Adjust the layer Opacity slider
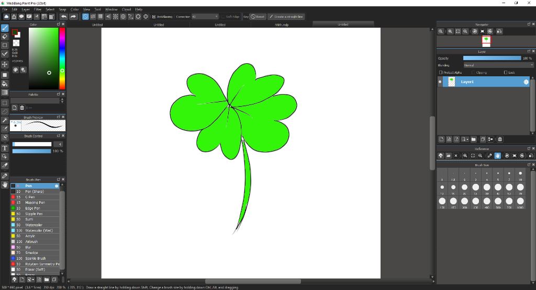The image size is (536, 290). point(492,59)
